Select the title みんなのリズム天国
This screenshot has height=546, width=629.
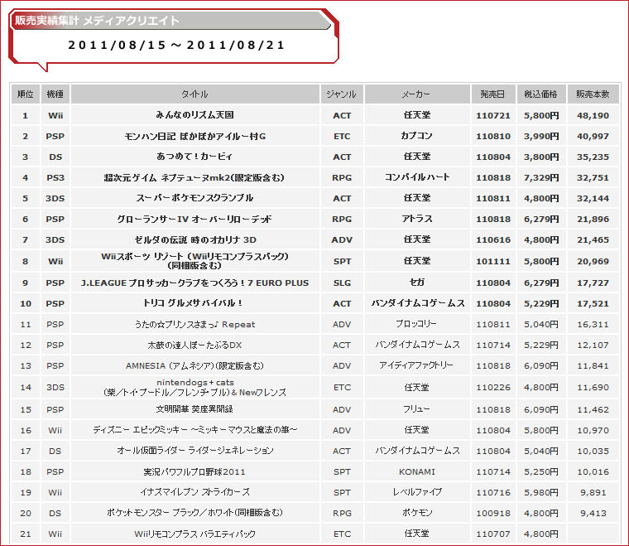click(x=195, y=115)
